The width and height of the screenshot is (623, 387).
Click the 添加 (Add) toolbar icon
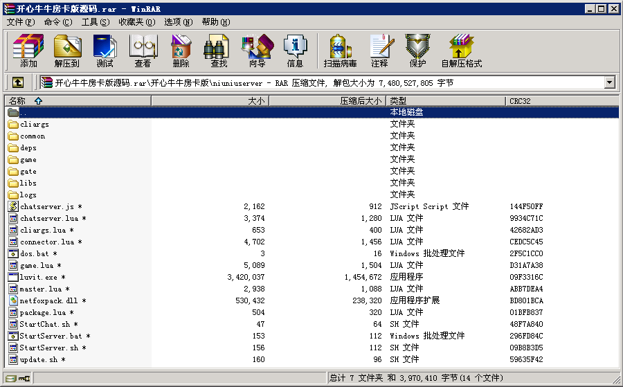28,51
